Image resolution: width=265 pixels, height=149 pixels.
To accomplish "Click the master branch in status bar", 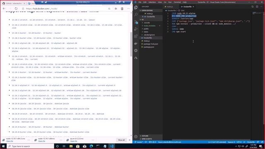I will pos(139,142).
